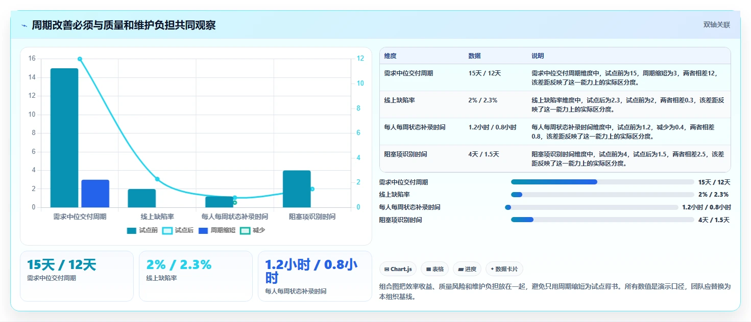Image resolution: width=751 pixels, height=322 pixels.
Task: Click the 1.2小时 / 0.8小时 data card
Action: click(x=314, y=276)
